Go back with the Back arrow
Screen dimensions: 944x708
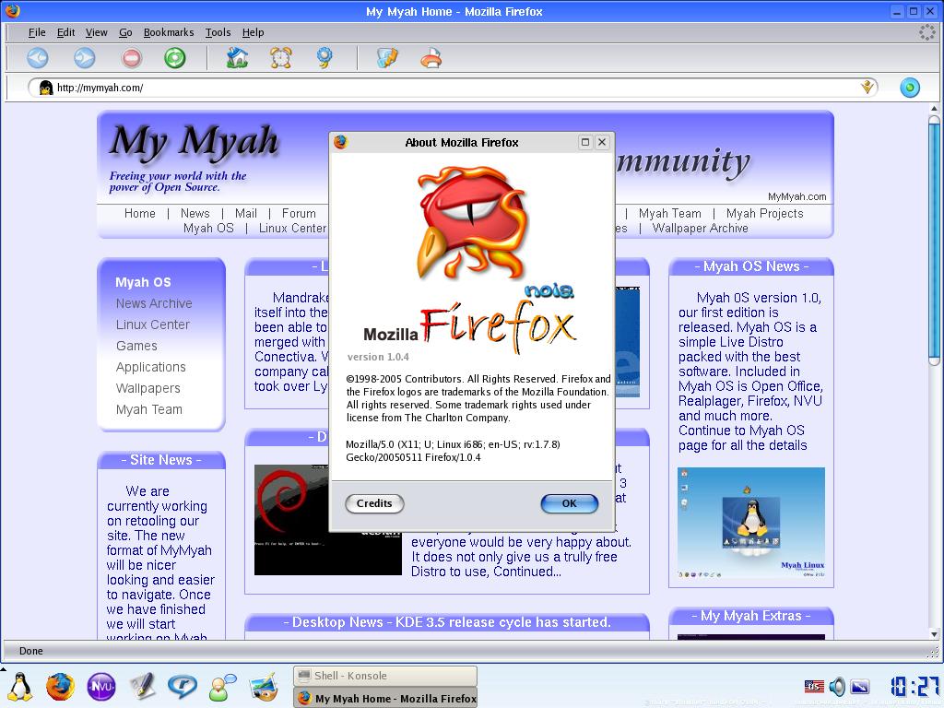(x=37, y=58)
